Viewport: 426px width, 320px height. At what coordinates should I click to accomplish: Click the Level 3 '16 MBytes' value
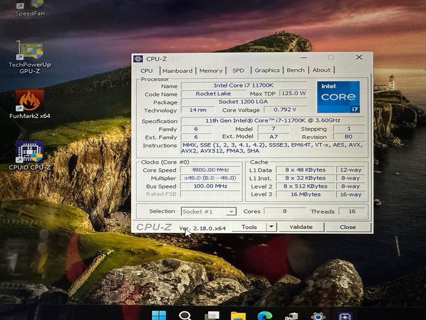click(x=305, y=194)
